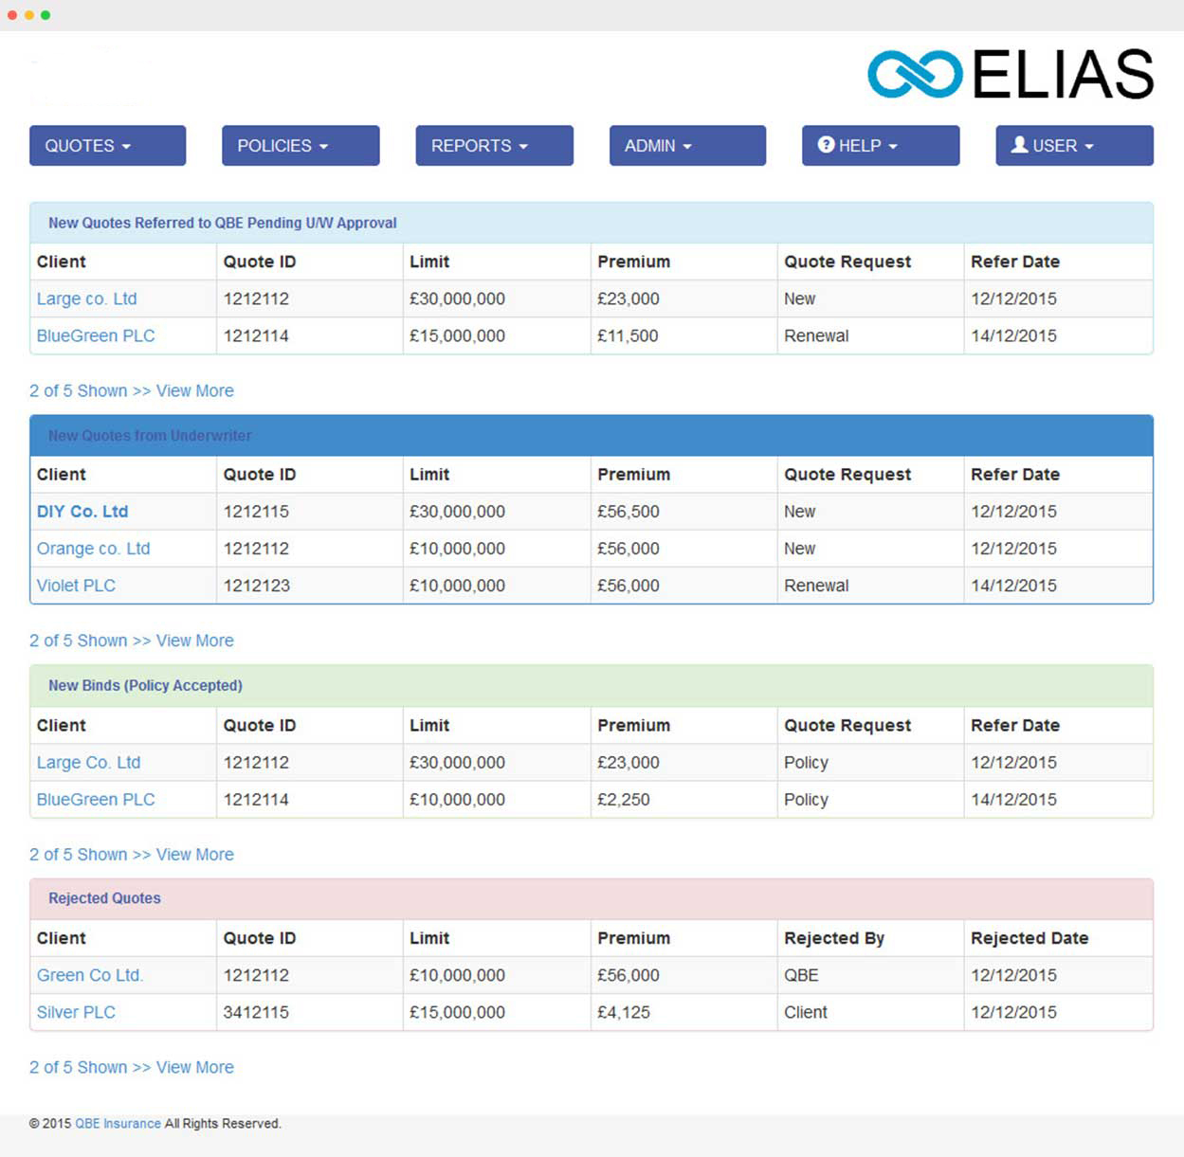Click New Quotes from Underwriter panel header
The width and height of the screenshot is (1184, 1157).
(x=150, y=436)
